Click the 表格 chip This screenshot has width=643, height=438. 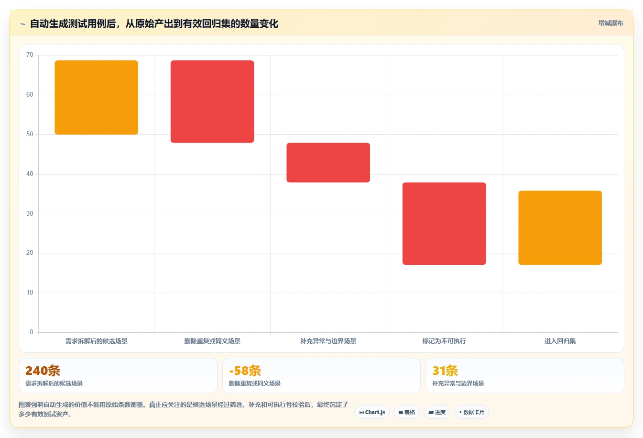[x=406, y=412]
